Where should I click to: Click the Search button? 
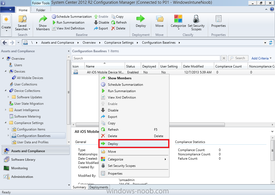[238, 58]
